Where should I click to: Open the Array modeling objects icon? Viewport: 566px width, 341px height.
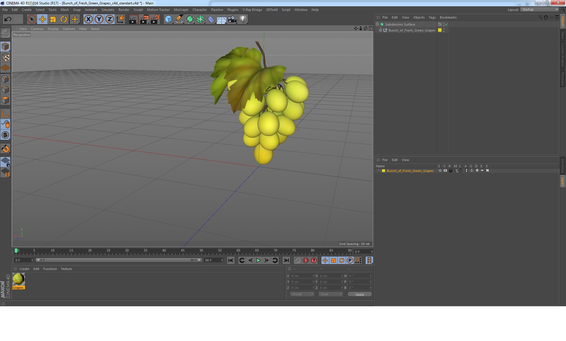pyautogui.click(x=200, y=19)
